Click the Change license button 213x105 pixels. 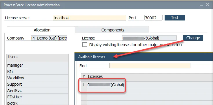[x=193, y=38]
